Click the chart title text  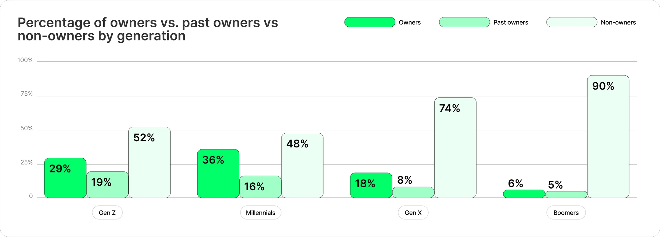point(148,29)
